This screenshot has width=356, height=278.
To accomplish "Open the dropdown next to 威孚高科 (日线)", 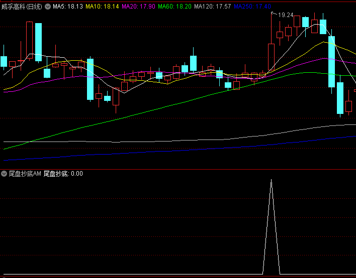I will [x=48, y=7].
